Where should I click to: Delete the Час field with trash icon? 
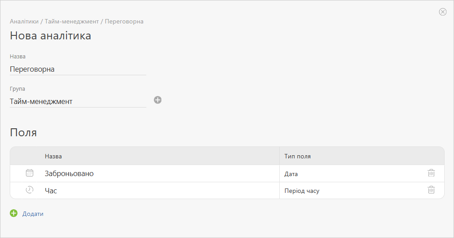coord(431,190)
